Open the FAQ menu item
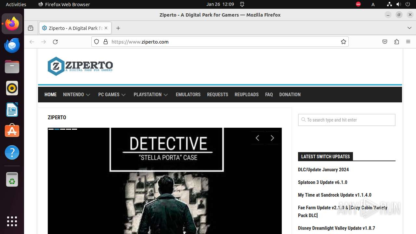The width and height of the screenshot is (416, 234). tap(269, 95)
